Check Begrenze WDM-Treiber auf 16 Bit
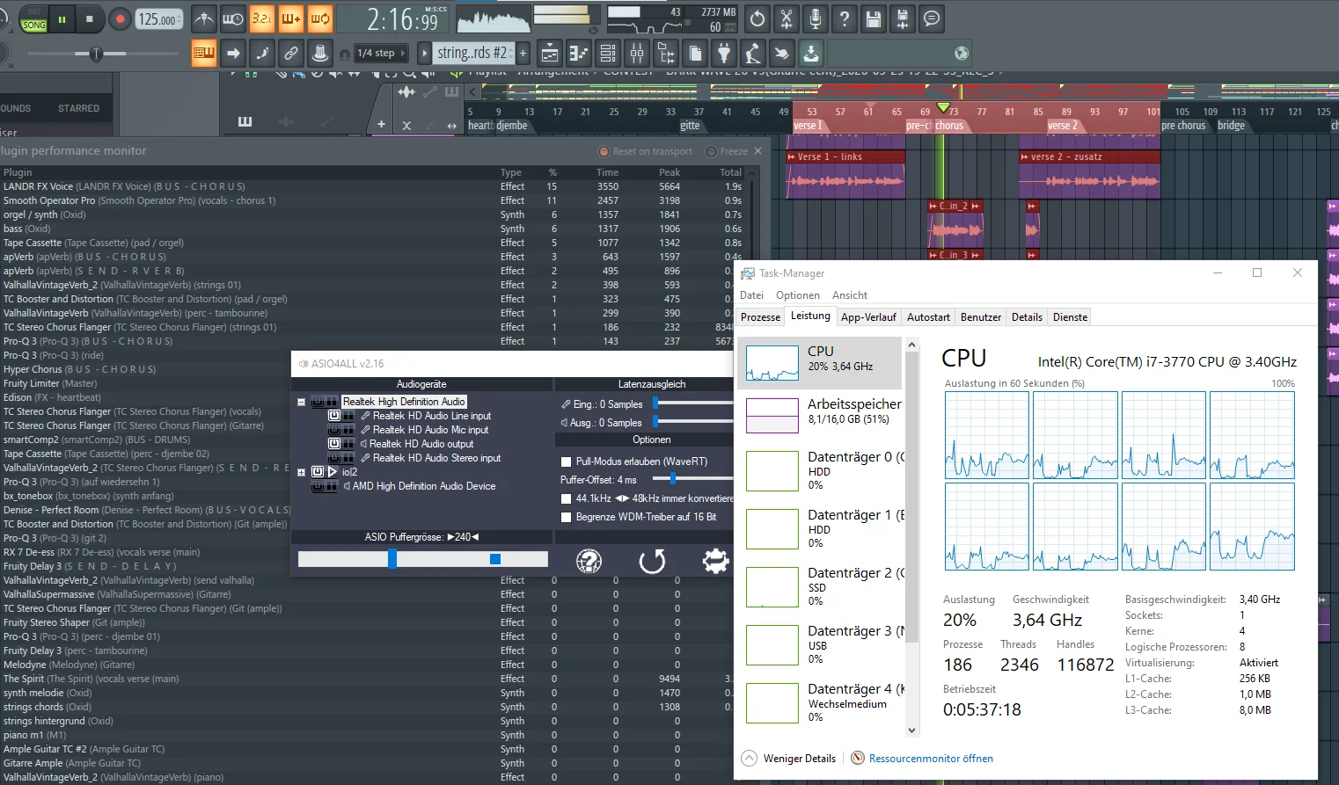Viewport: 1339px width, 785px height. tap(567, 517)
